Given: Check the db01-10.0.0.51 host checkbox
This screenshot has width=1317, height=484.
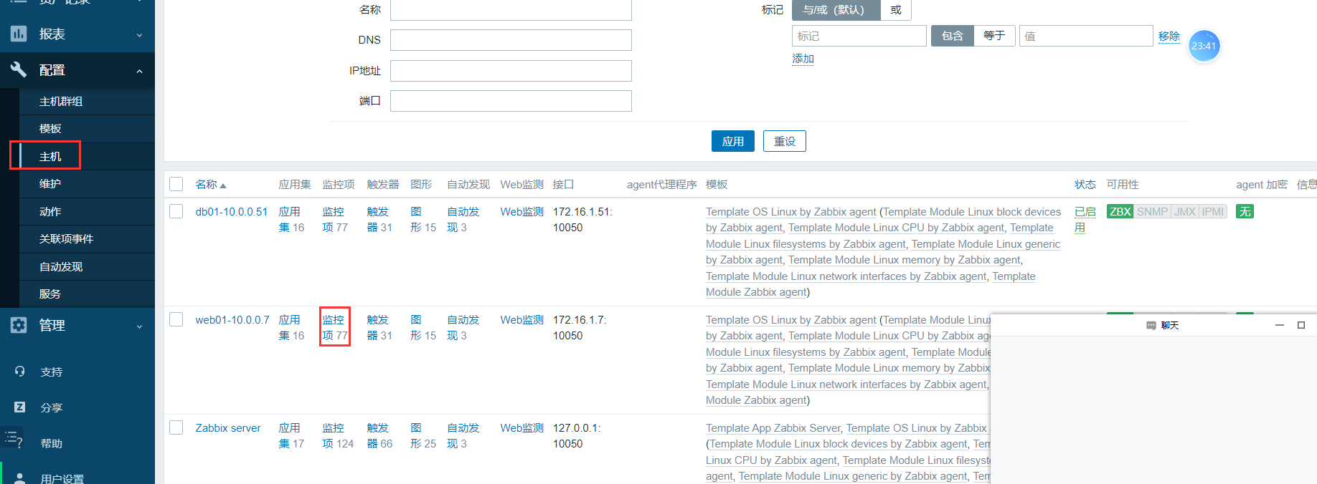Looking at the screenshot, I should tap(176, 211).
